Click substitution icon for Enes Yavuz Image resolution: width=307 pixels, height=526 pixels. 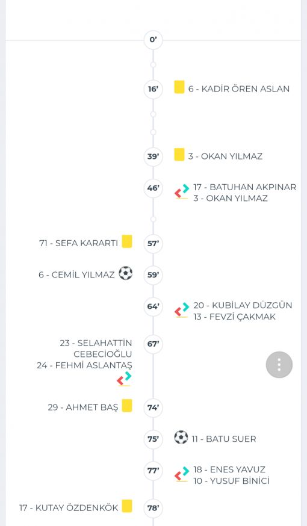coord(182,474)
